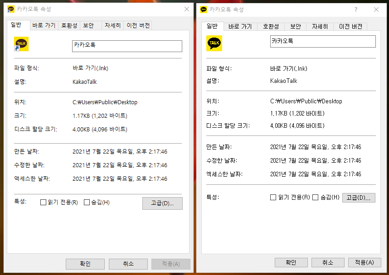Click the 카카오톡 name field, left window

[x=127, y=46]
